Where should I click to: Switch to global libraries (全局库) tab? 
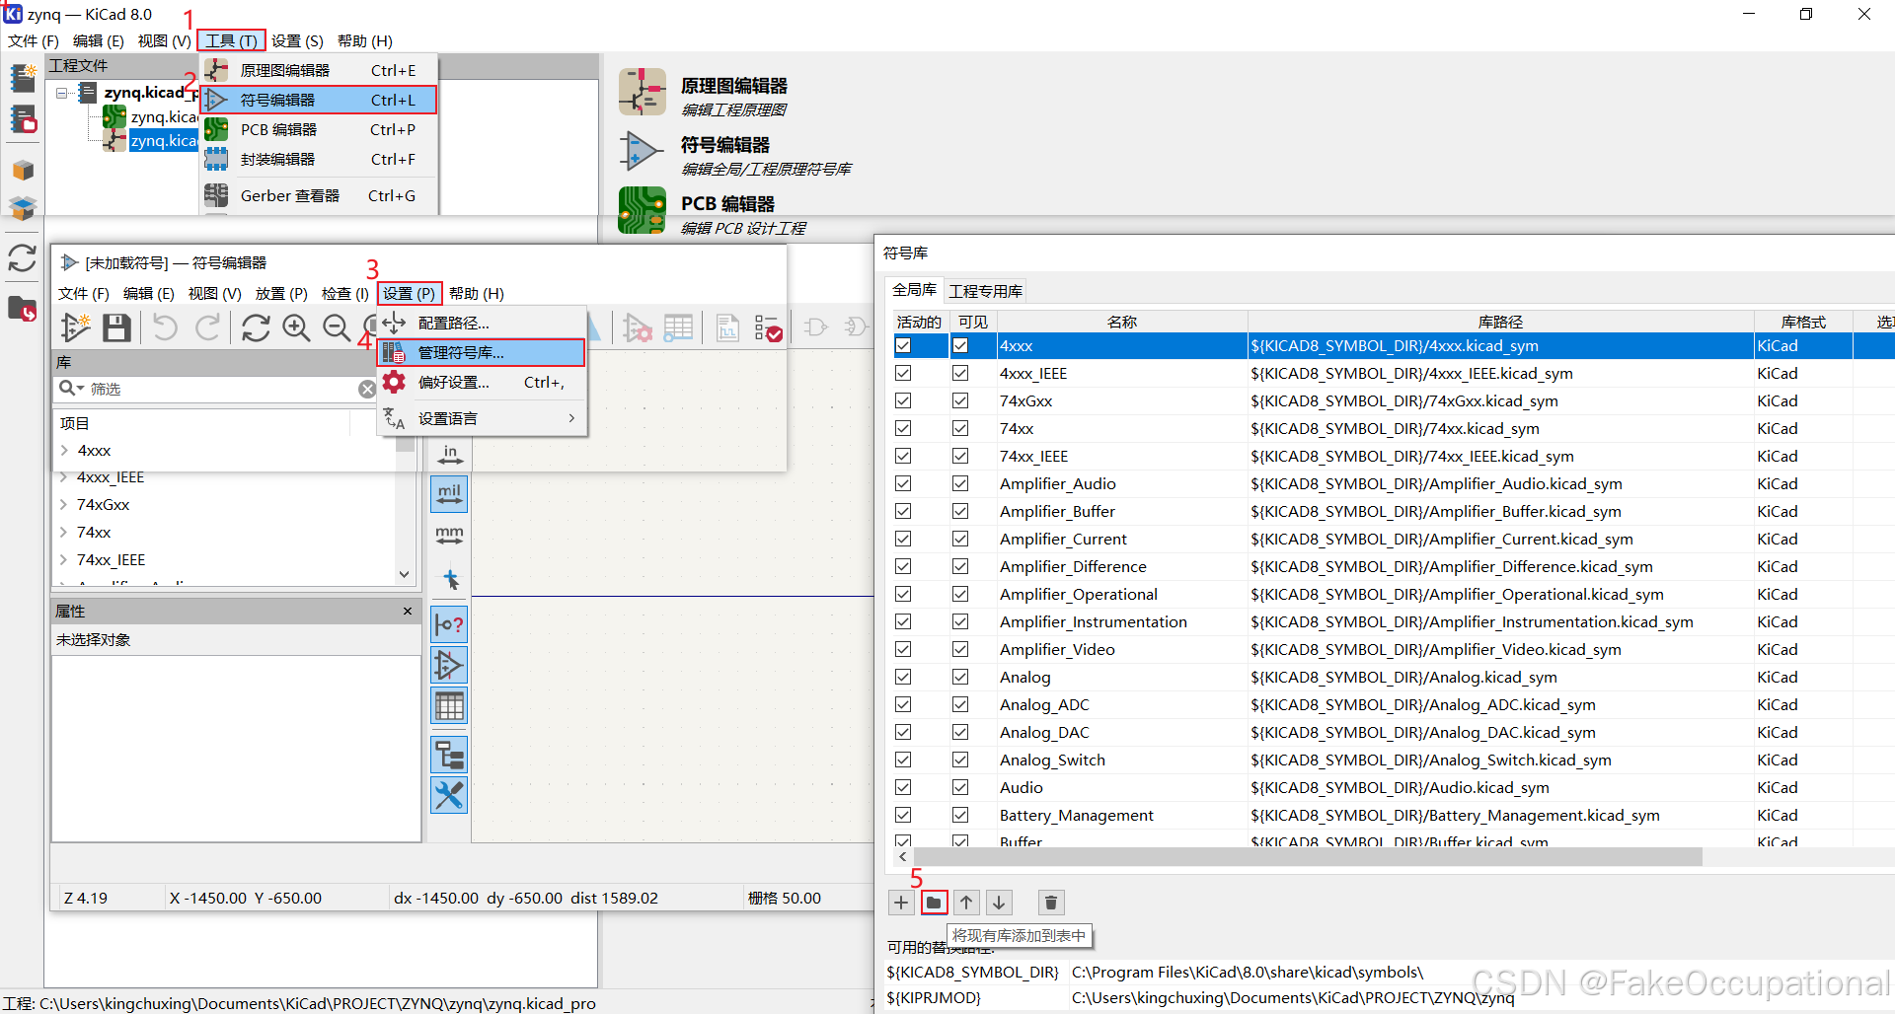click(x=914, y=289)
